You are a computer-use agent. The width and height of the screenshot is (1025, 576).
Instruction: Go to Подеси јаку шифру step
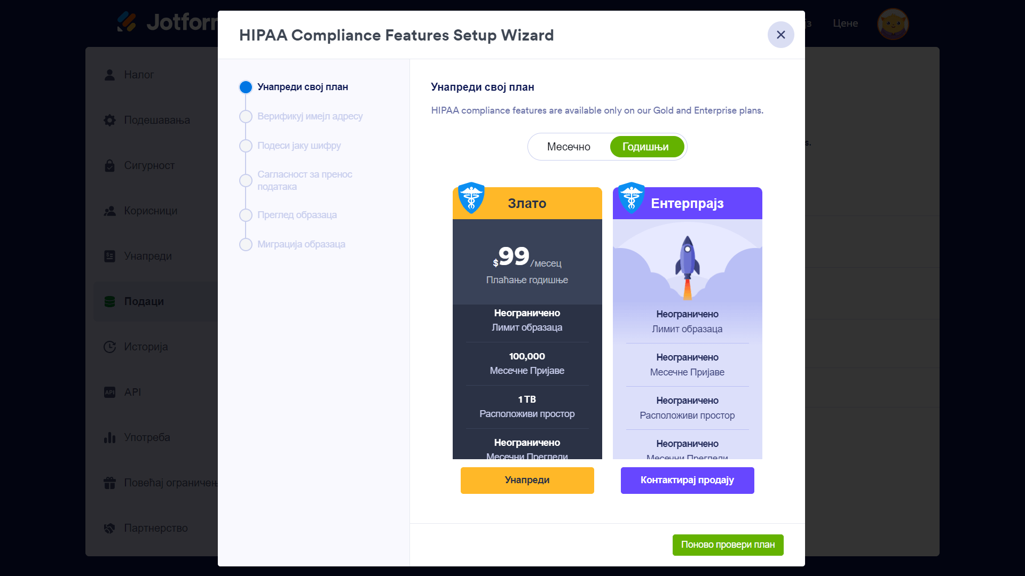[299, 146]
